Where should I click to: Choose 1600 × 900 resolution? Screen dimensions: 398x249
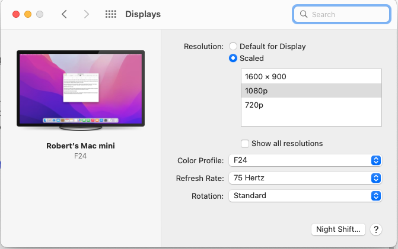tap(311, 76)
